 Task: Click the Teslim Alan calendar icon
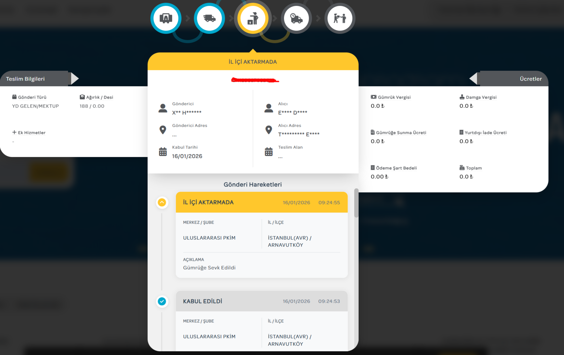click(269, 152)
